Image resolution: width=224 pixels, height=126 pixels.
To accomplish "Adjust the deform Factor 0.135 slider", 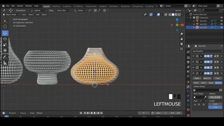I will (x=215, y=97).
